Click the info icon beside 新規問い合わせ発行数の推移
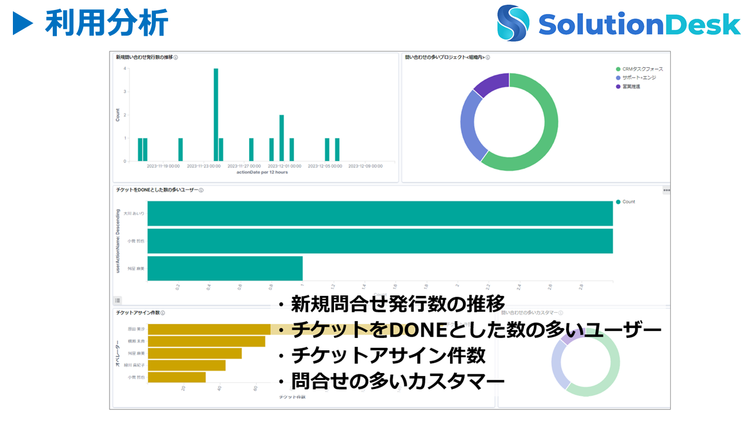 [176, 57]
